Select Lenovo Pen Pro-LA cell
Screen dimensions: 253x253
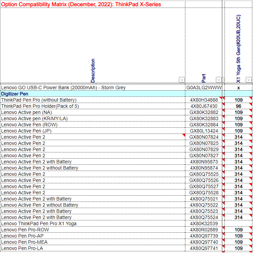[x=93, y=248]
